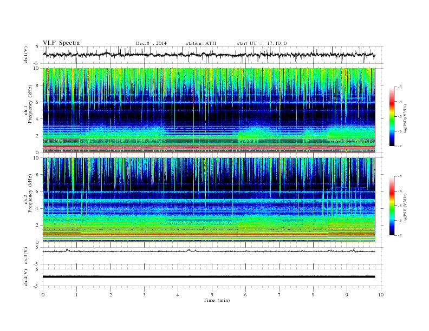Click the "-3" tick on ch.2 colorbar
The image size is (429, 331).
(399, 176)
